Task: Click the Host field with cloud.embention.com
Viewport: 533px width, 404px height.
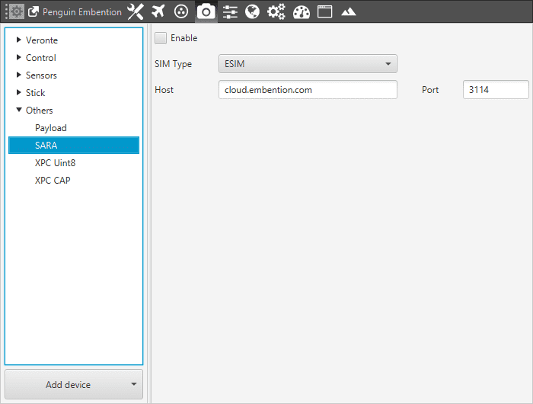Action: click(x=308, y=90)
